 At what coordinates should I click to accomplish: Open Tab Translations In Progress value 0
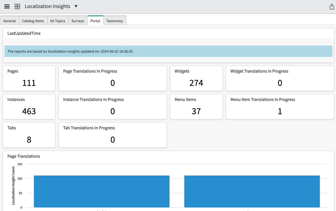(113, 140)
